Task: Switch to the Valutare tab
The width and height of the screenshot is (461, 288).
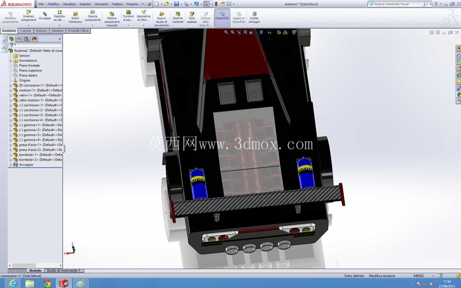Action: coord(57,31)
